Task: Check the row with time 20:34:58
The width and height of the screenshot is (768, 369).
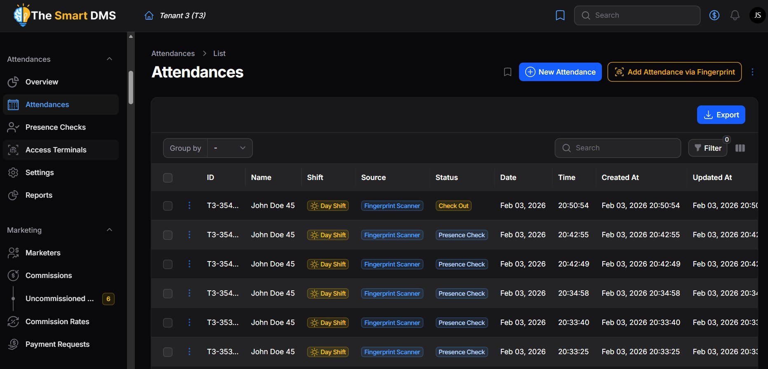Action: [x=168, y=294]
